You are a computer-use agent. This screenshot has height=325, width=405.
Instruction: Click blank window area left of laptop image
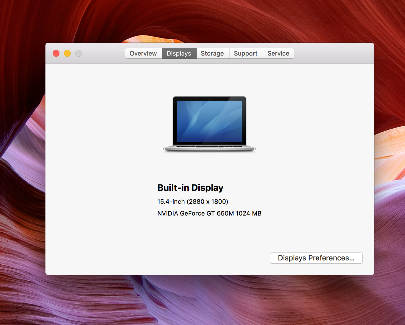click(104, 123)
